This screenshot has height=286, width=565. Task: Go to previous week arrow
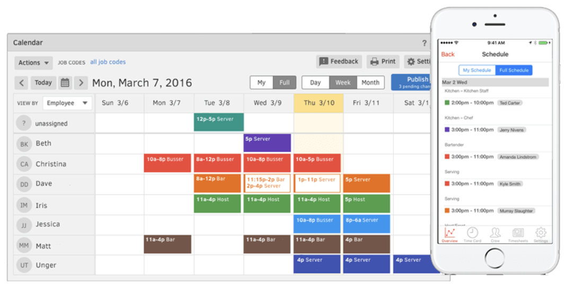click(x=21, y=83)
